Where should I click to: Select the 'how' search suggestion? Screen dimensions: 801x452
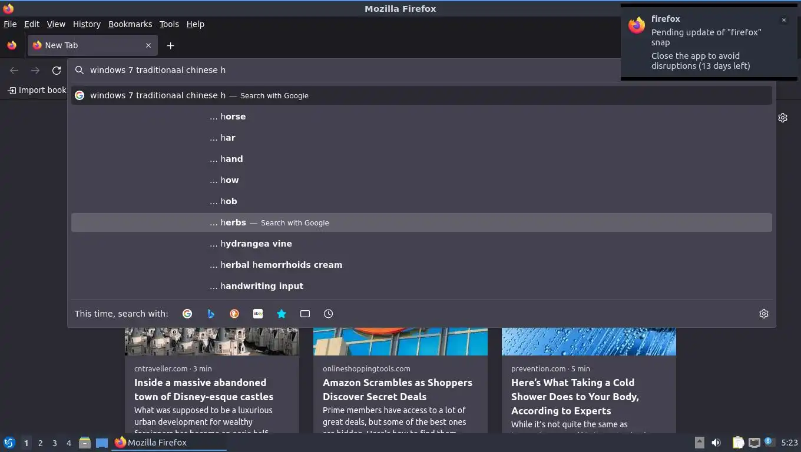(422, 180)
